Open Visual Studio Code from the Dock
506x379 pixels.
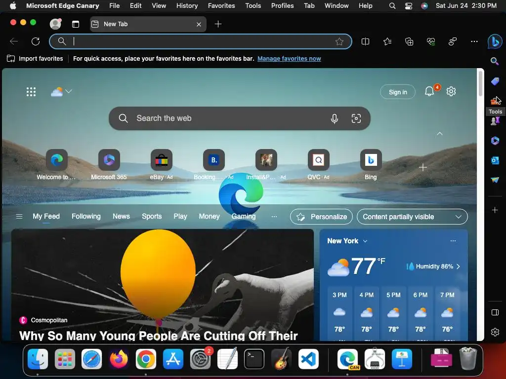tap(308, 359)
